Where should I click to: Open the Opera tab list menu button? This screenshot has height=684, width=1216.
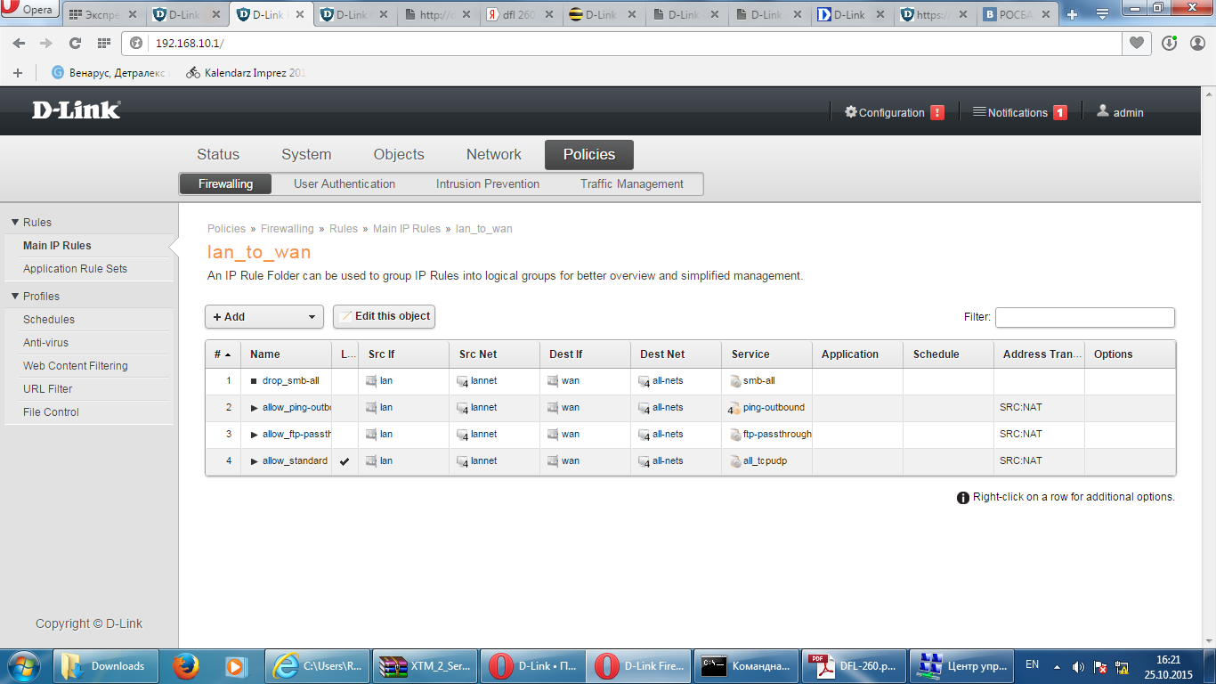coord(1102,13)
